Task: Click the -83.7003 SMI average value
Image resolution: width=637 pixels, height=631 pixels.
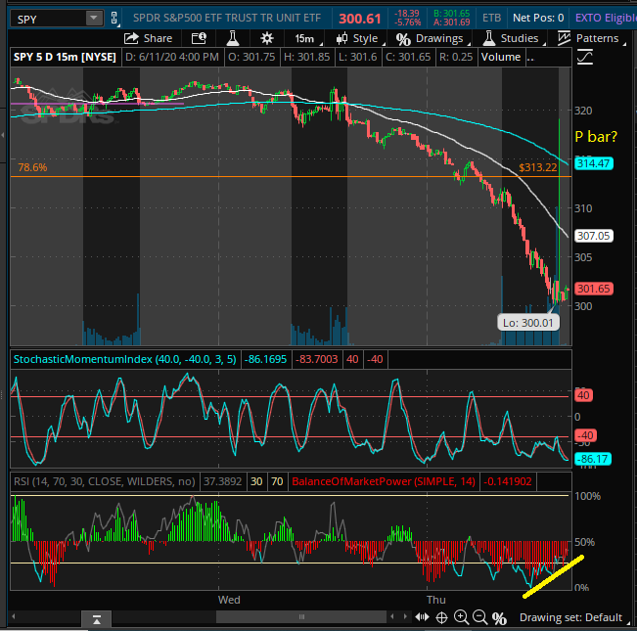Action: pyautogui.click(x=317, y=359)
